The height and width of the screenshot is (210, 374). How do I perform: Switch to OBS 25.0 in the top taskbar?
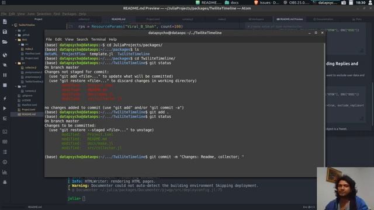(297, 2)
